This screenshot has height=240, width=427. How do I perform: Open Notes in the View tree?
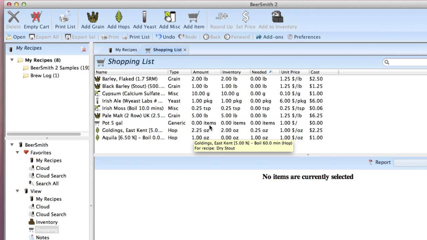pos(39,237)
